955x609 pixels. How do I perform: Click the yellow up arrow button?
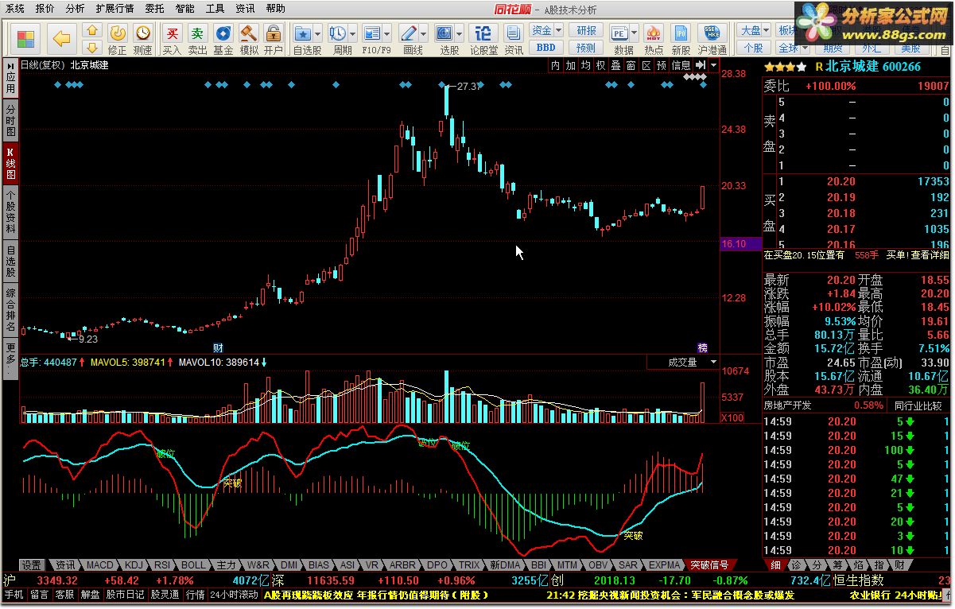(x=92, y=30)
